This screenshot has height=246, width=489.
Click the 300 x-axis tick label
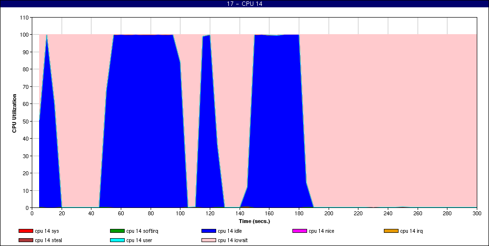tap(477, 213)
